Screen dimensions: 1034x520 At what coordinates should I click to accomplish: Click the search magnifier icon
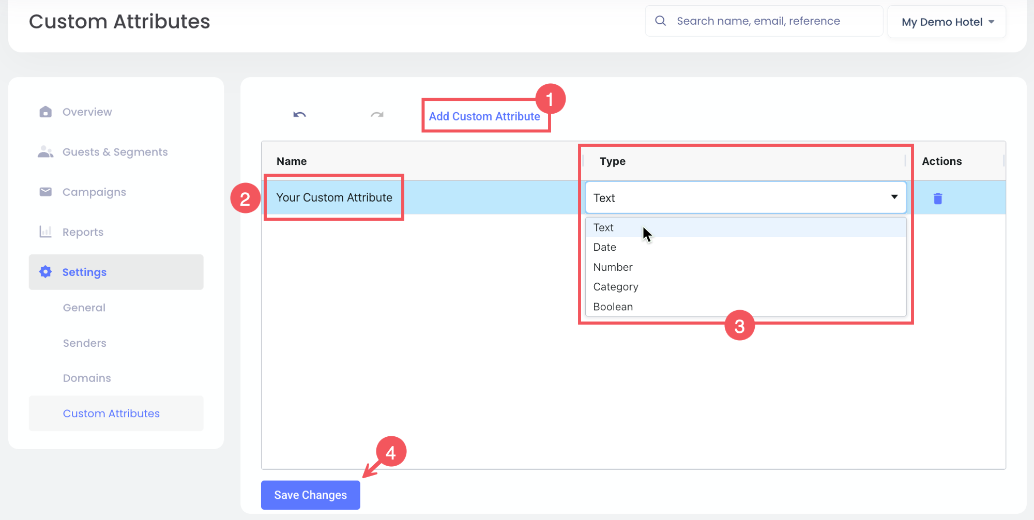click(660, 21)
